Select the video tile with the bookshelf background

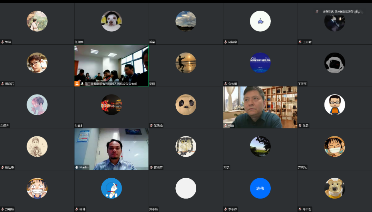pos(260,107)
